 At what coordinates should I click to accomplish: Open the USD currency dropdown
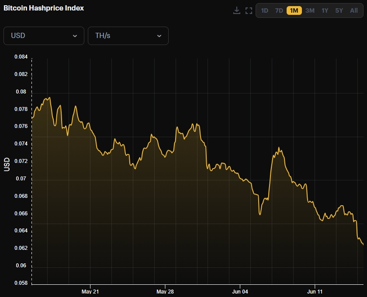coord(44,35)
